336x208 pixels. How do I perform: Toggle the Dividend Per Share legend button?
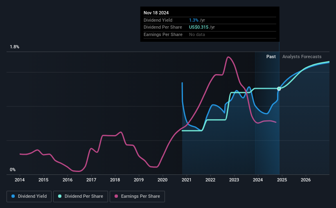coord(81,197)
